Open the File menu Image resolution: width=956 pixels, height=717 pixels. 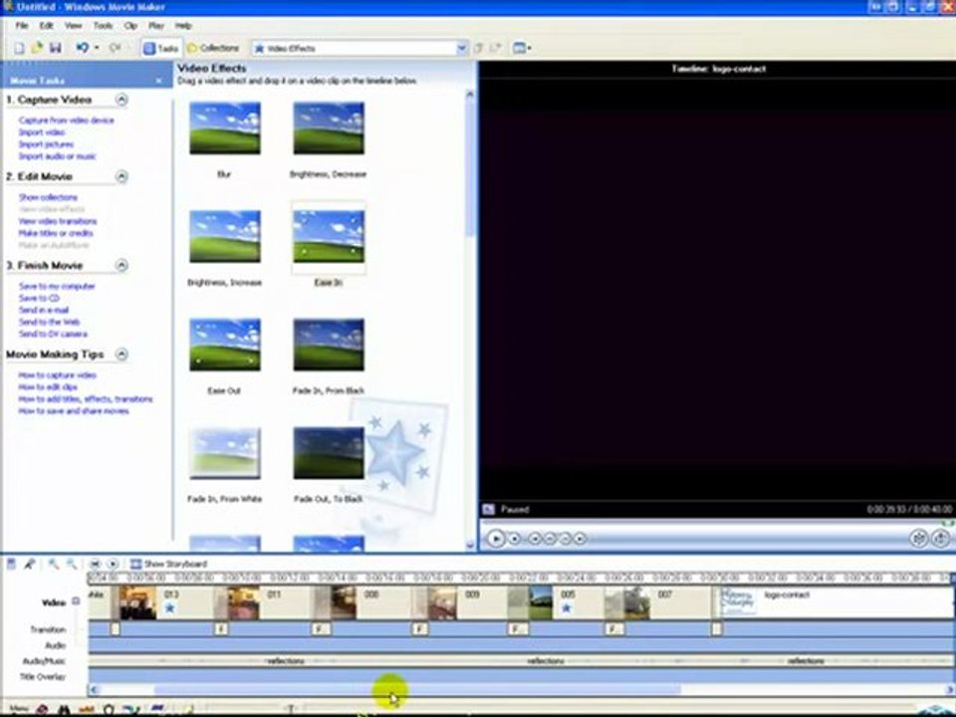22,26
